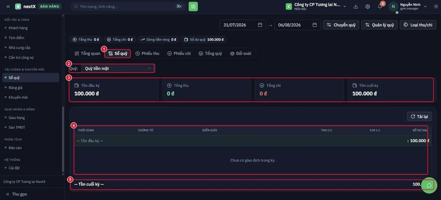
Task: Open the download icon in header
Action: pyautogui.click(x=356, y=6)
